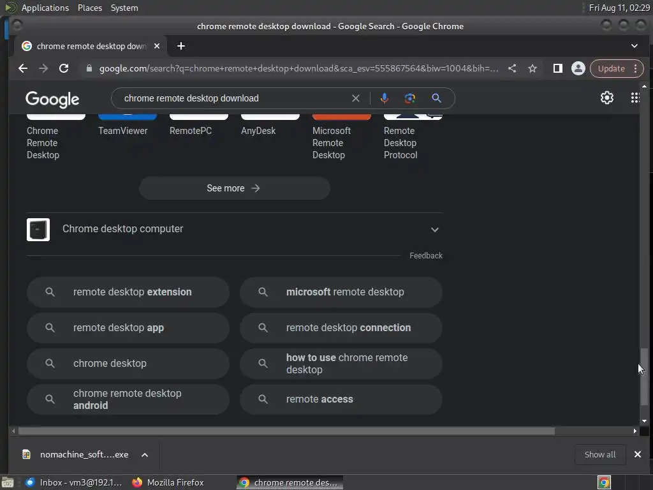Screen dimensions: 653x490
Task: Click the scroll down arrow
Action: tap(644, 421)
